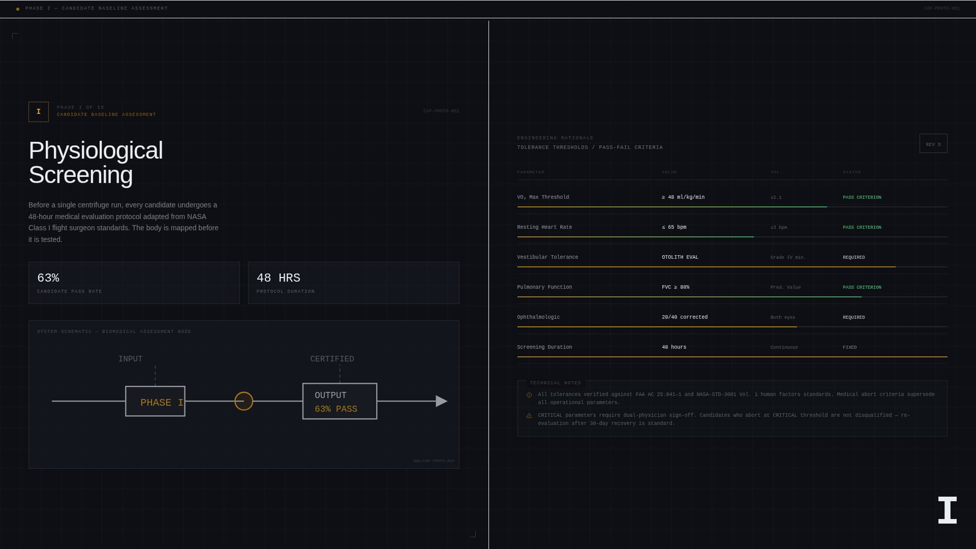Viewport: 976px width, 549px height.
Task: Click the warning triangle beside CRITICAL note
Action: pyautogui.click(x=529, y=415)
